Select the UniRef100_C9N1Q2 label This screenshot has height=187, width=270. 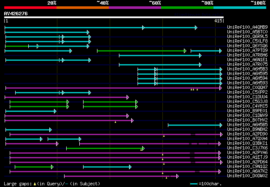(x=247, y=167)
